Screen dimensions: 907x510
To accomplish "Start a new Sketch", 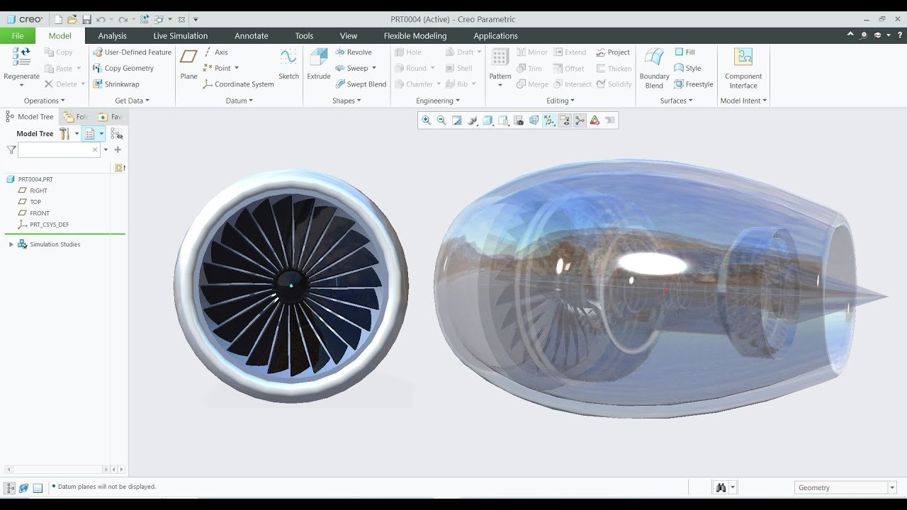I will click(x=288, y=64).
